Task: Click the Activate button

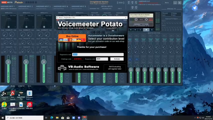Action: pos(117,59)
